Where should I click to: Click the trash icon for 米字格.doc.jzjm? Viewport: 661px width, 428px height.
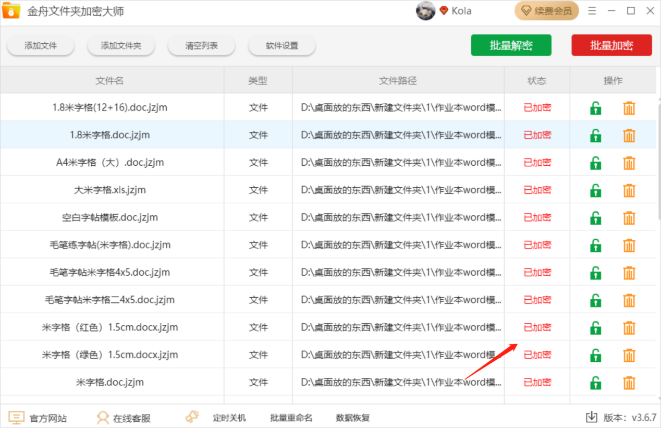tap(629, 382)
